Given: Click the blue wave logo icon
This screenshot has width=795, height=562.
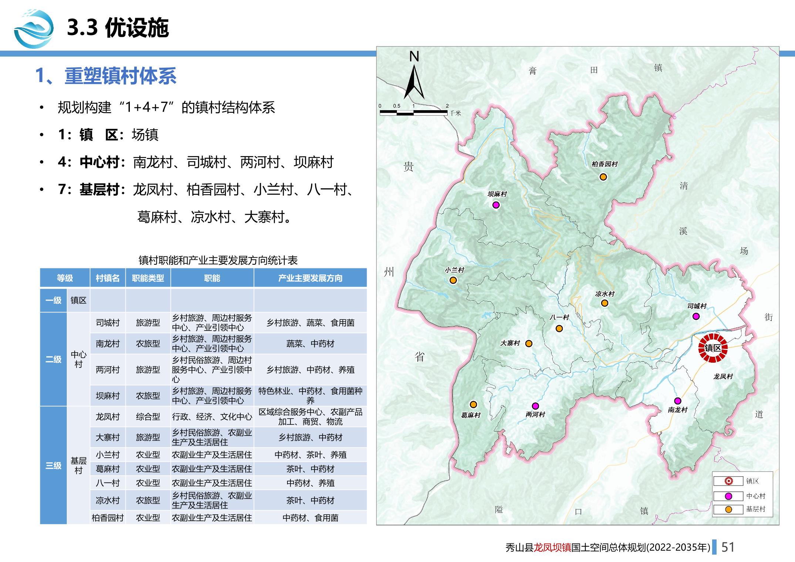Looking at the screenshot, I should pyautogui.click(x=33, y=29).
